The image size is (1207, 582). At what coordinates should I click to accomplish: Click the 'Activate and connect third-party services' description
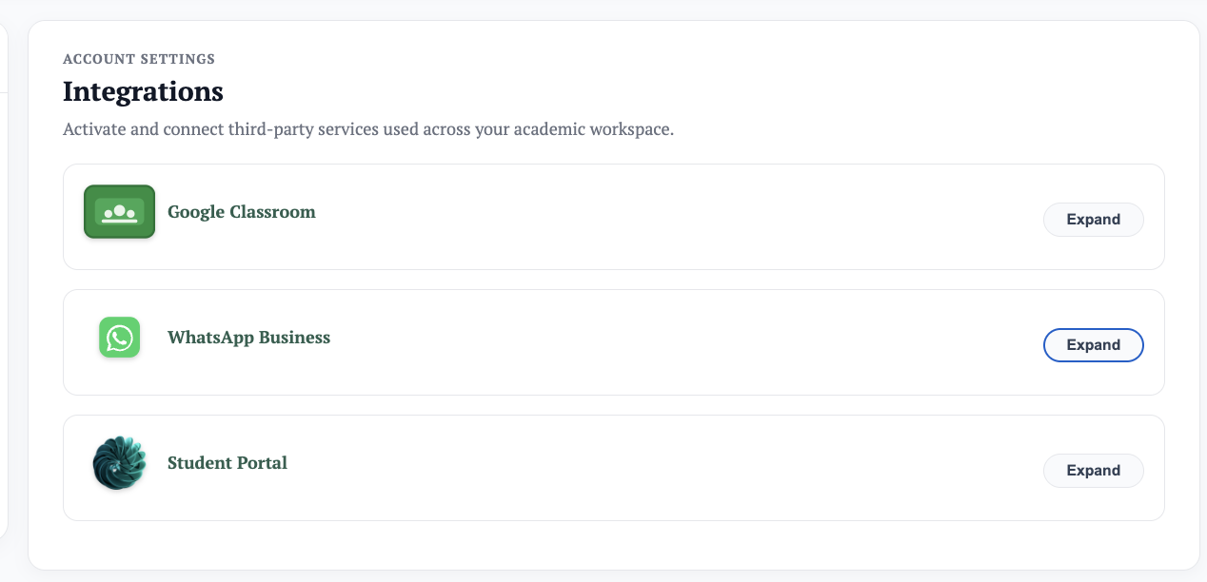click(x=368, y=129)
